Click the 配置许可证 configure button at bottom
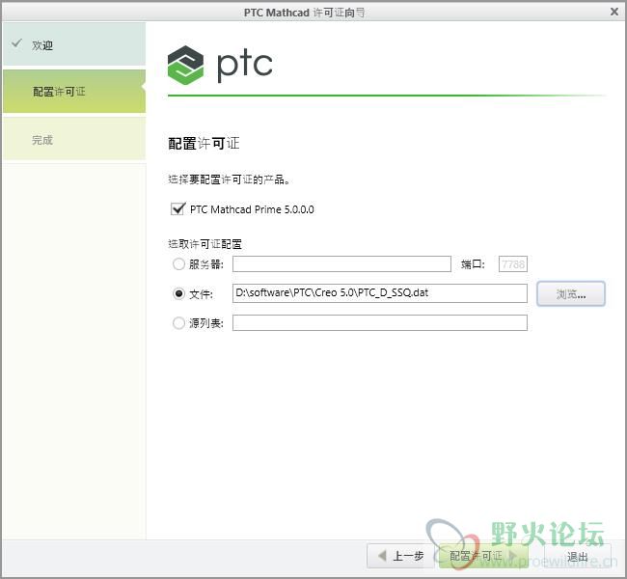This screenshot has height=579, width=627. click(x=483, y=556)
